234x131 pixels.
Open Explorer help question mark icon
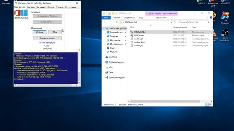211,17
